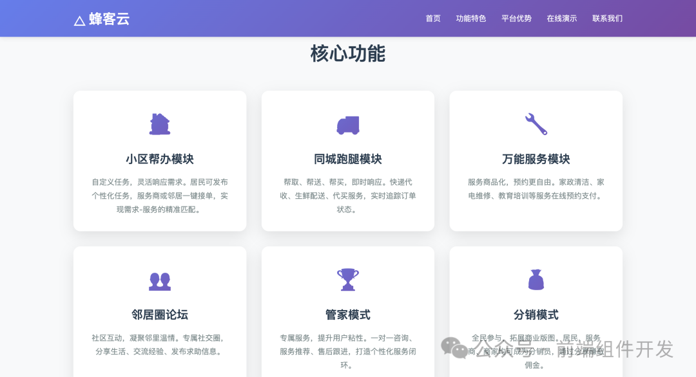Click the wrench icon for 万能服务模块

[536, 125]
